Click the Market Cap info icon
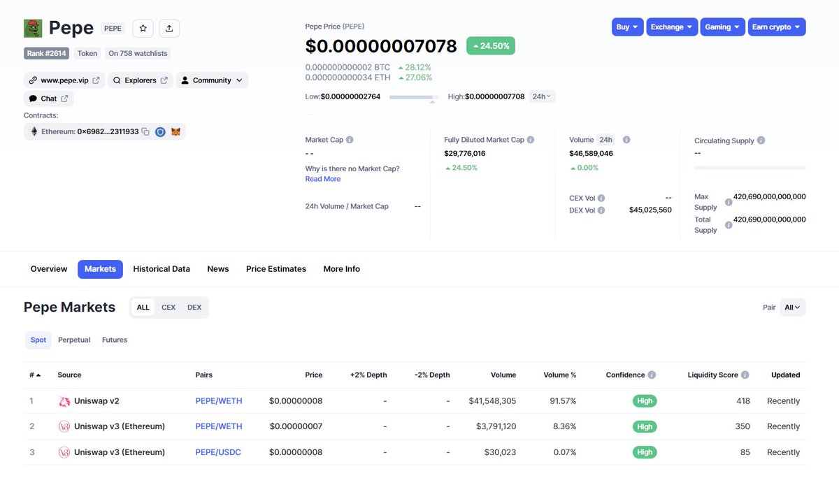The image size is (839, 483). [350, 140]
